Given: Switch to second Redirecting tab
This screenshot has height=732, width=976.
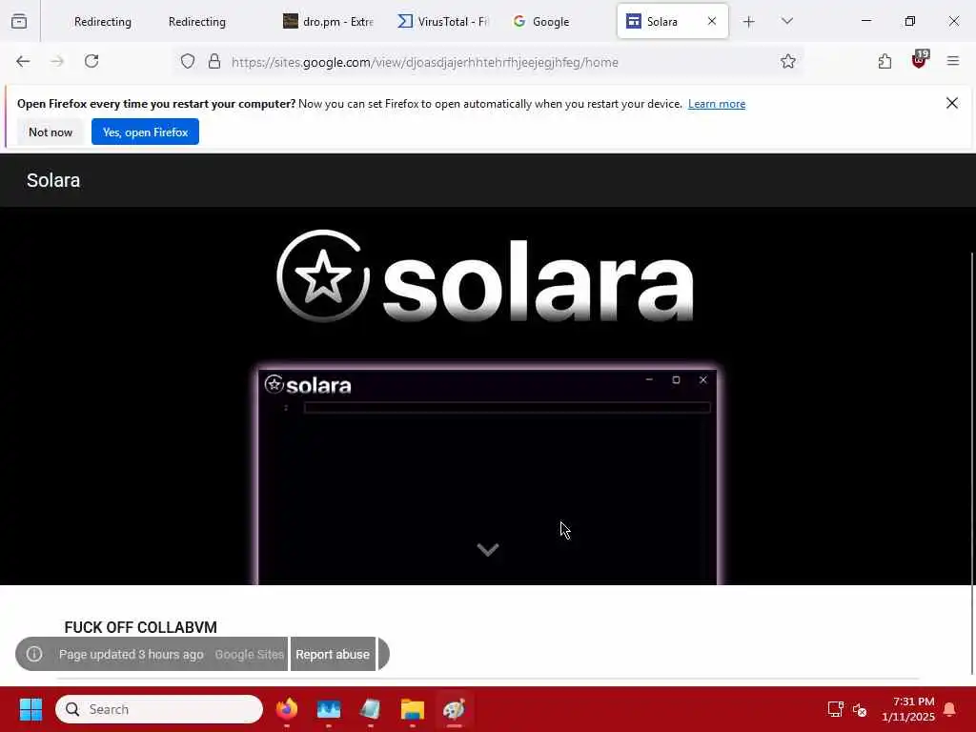Looking at the screenshot, I should pos(196,22).
